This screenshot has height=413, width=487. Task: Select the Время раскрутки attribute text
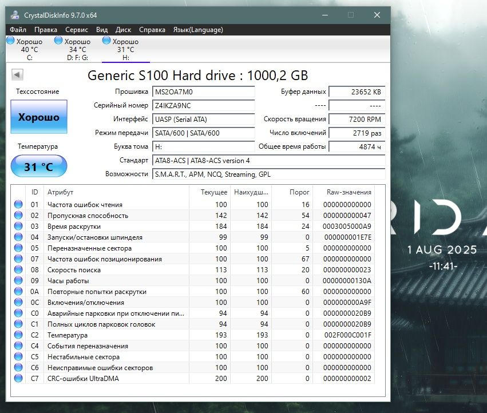point(74,227)
